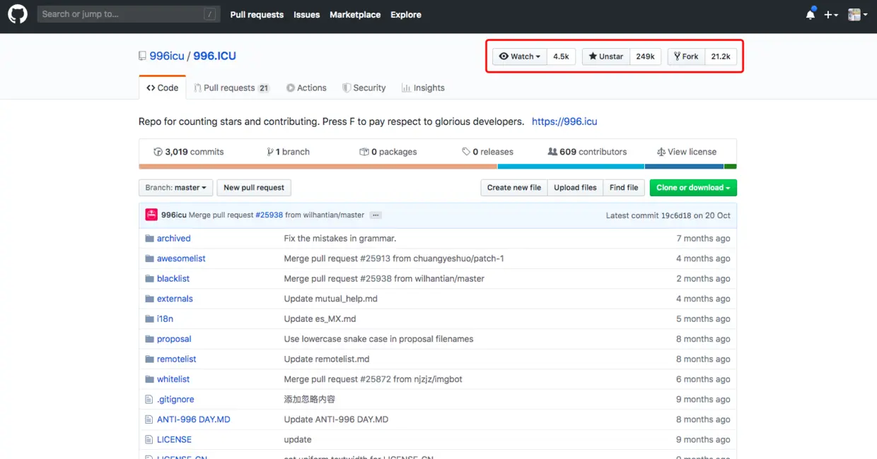Open Explore in top navigation
The width and height of the screenshot is (877, 459).
406,14
